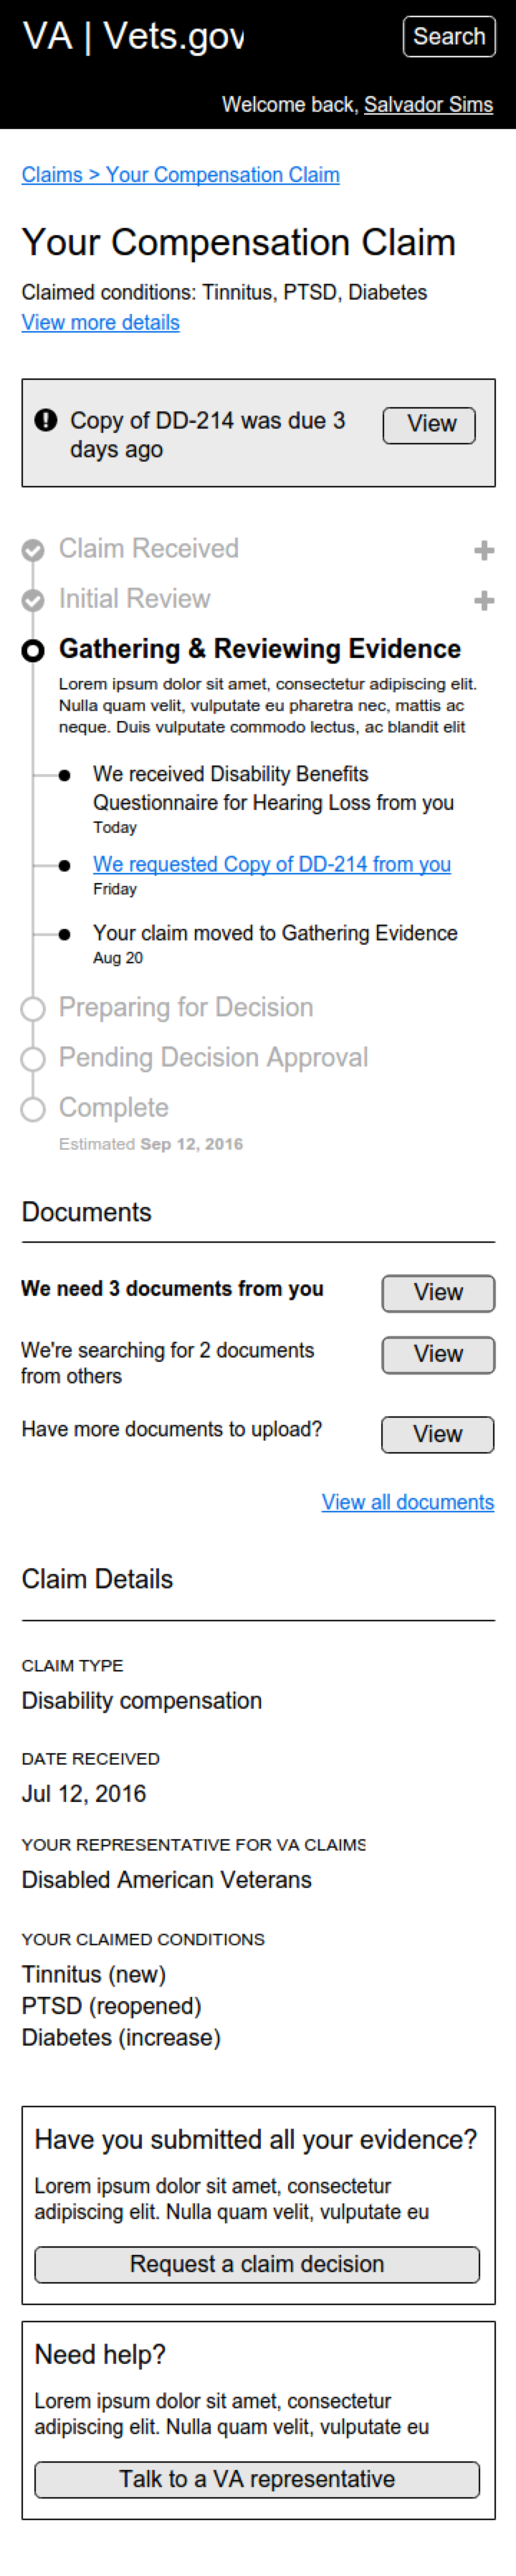Viewport: 516px width, 2576px height.
Task: View the overdue DD-214 copy alert
Action: tap(429, 425)
